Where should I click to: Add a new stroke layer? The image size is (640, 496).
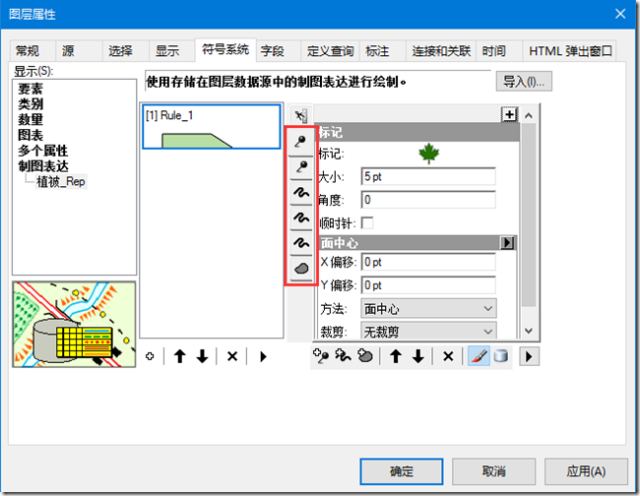coord(343,356)
